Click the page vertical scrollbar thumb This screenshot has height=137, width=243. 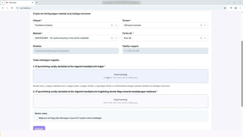pyautogui.click(x=242, y=73)
